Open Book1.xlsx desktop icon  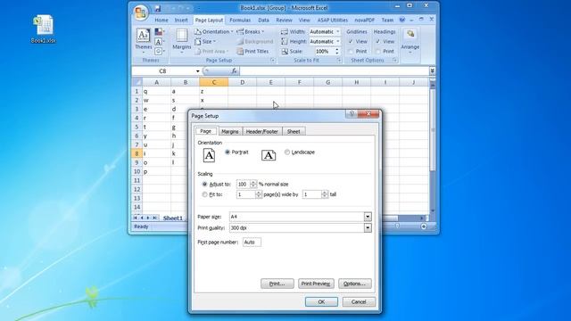(44, 29)
